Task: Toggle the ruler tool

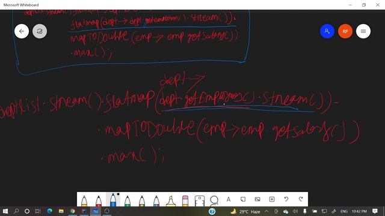Action: click(200, 200)
